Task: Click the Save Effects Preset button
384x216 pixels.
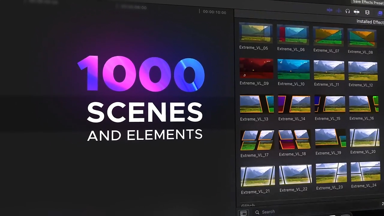Action: (368, 2)
